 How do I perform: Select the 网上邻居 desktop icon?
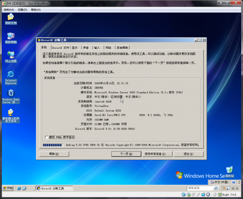11,57
